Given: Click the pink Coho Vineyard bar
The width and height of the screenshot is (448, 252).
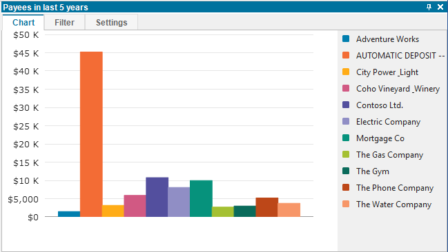Looking at the screenshot, I should pos(135,206).
